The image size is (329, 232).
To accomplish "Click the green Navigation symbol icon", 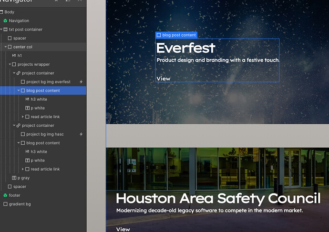I will [5, 21].
